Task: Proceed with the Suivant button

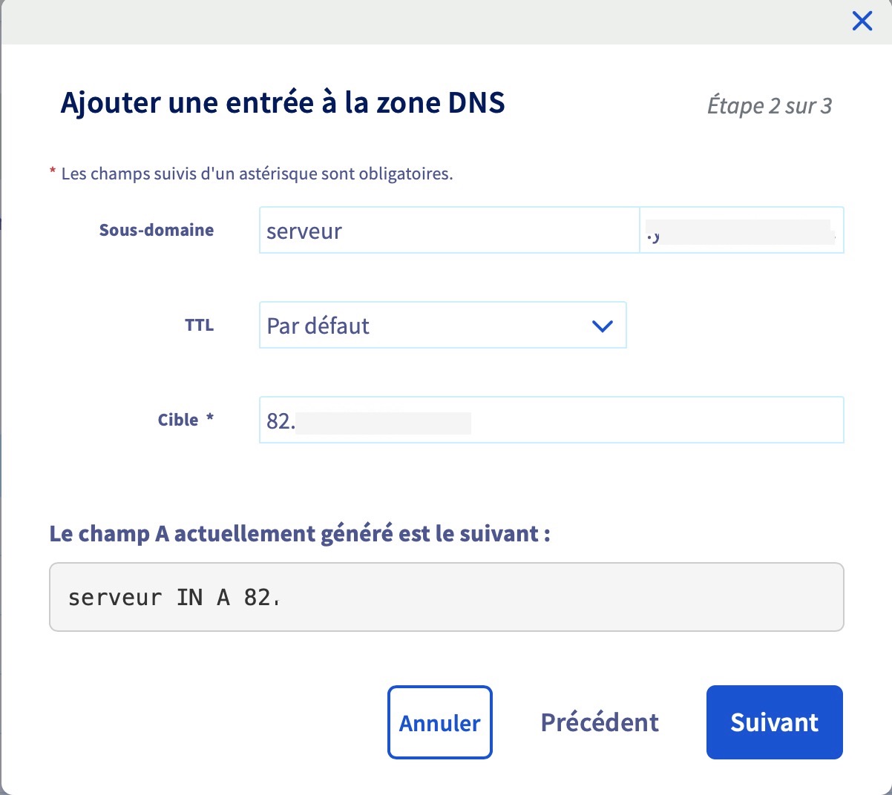Action: (x=774, y=722)
